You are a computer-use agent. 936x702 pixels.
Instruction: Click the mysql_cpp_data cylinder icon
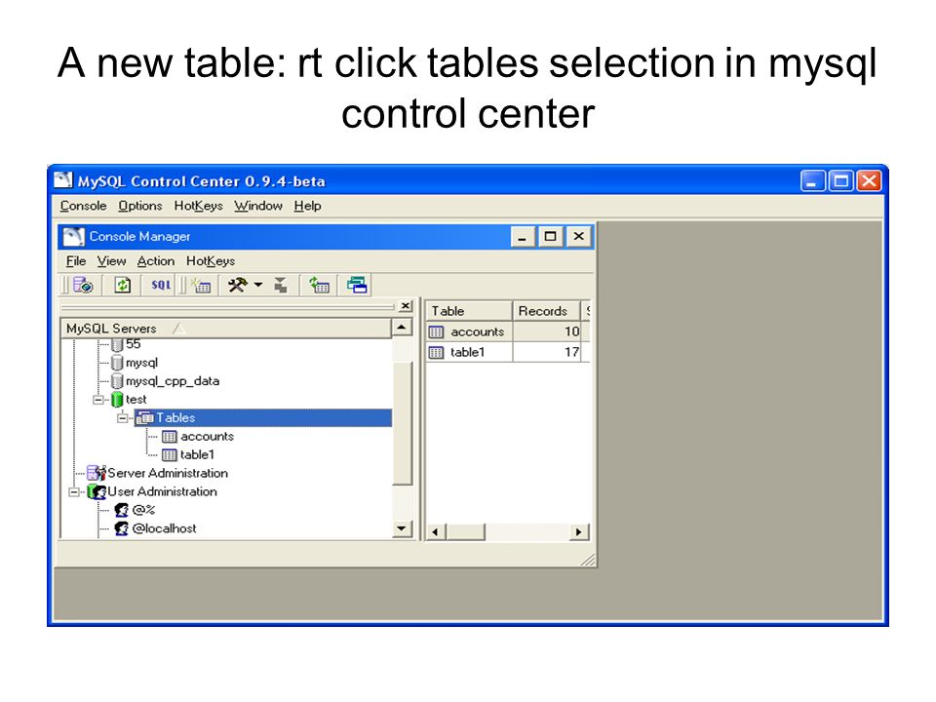point(117,381)
